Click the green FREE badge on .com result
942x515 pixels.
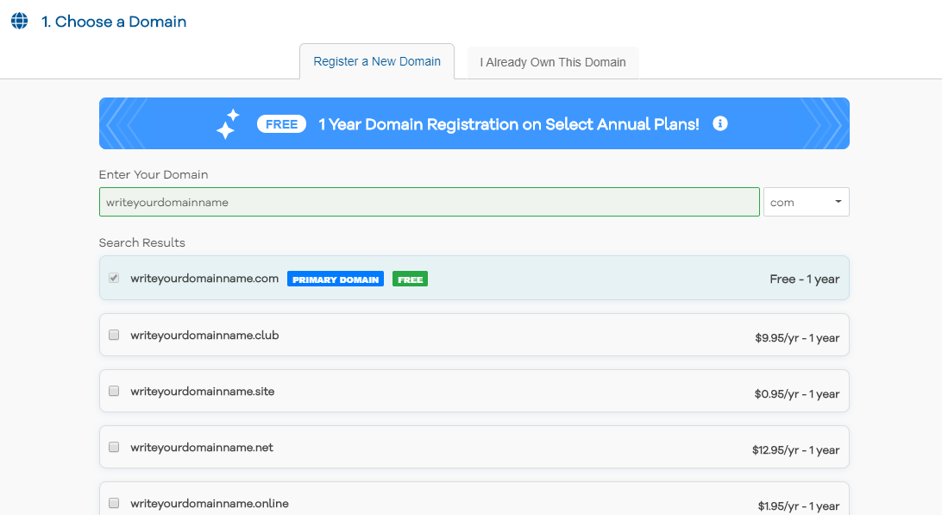[410, 279]
